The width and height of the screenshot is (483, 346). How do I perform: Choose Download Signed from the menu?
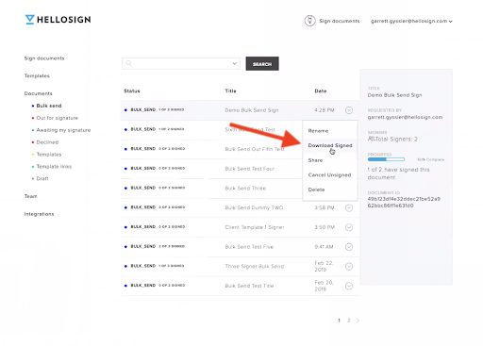tap(330, 145)
